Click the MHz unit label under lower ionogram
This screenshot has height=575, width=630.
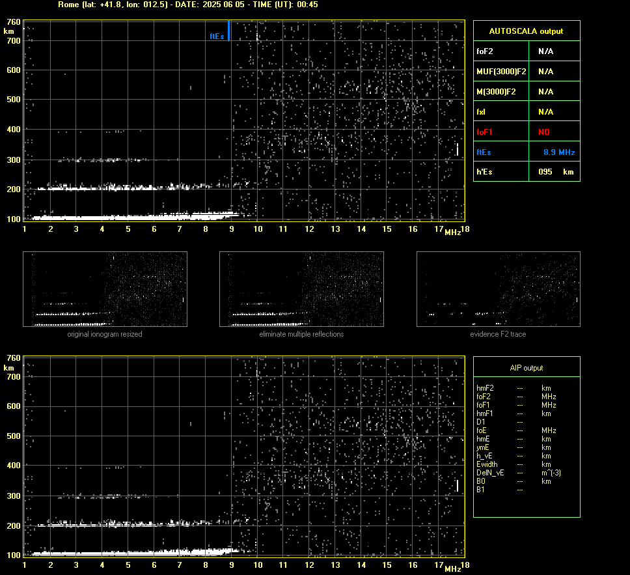pos(453,568)
